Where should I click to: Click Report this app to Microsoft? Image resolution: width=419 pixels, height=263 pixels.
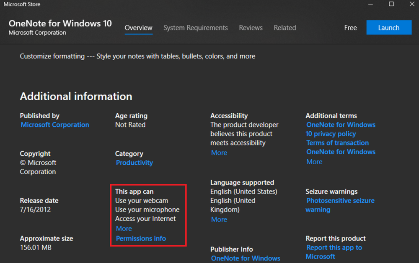(334, 252)
